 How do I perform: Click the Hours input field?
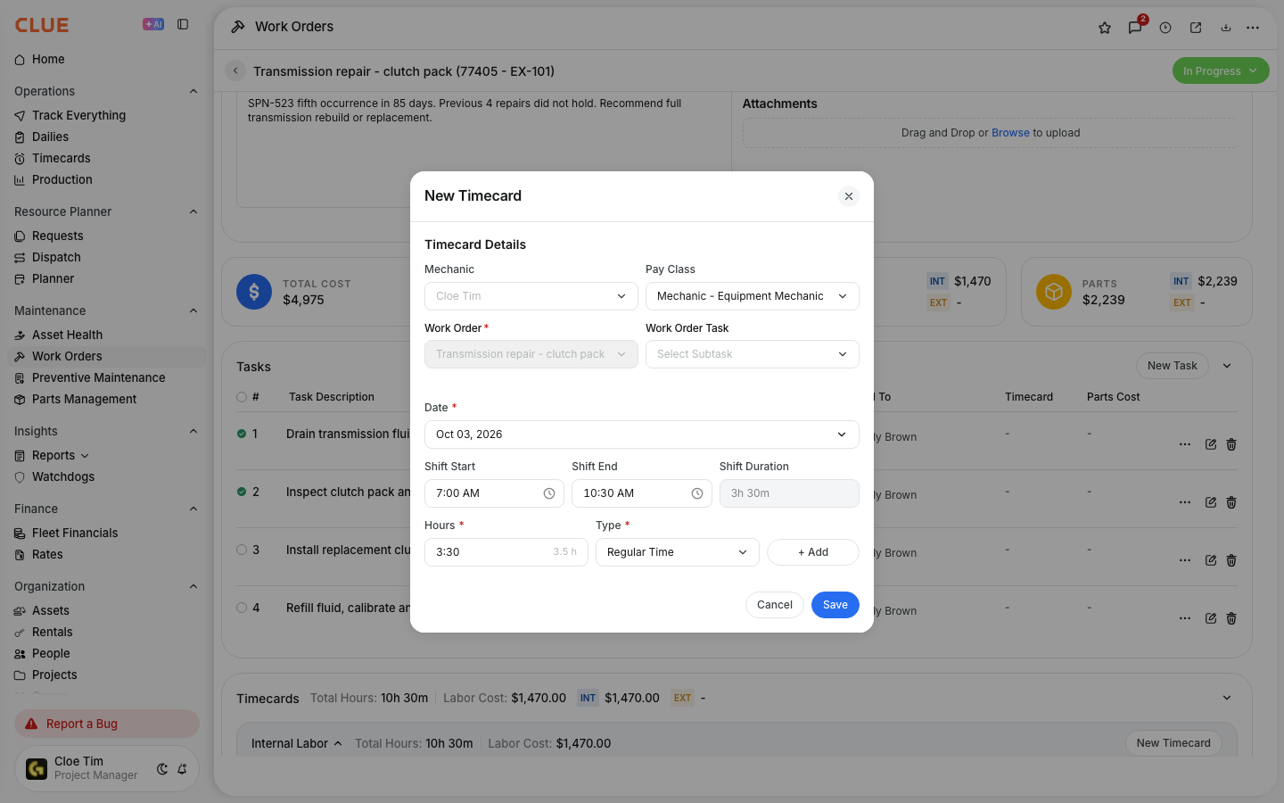pyautogui.click(x=506, y=552)
